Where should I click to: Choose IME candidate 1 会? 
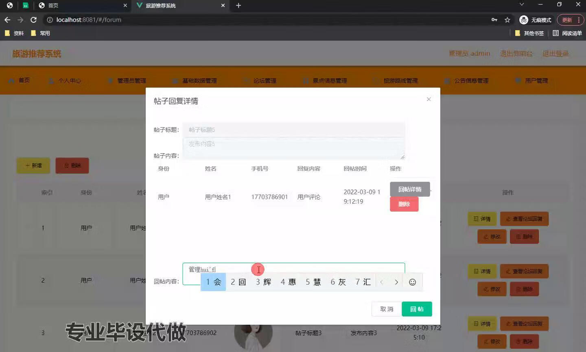[x=213, y=282]
